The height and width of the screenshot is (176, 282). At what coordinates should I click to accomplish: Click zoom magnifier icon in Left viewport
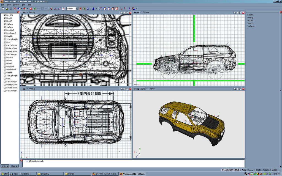click(x=121, y=13)
